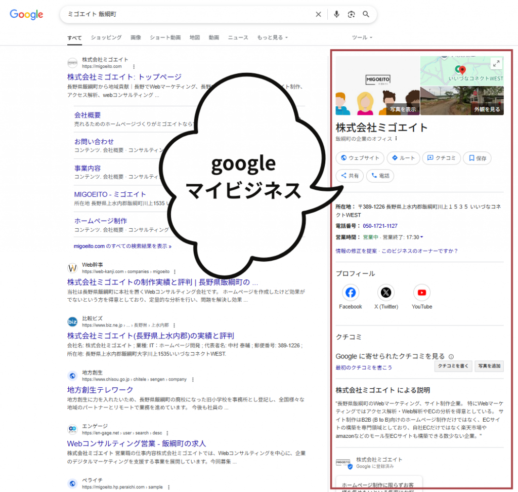The height and width of the screenshot is (492, 518).
Task: Open the X (Twitter) profile icon
Action: (386, 293)
